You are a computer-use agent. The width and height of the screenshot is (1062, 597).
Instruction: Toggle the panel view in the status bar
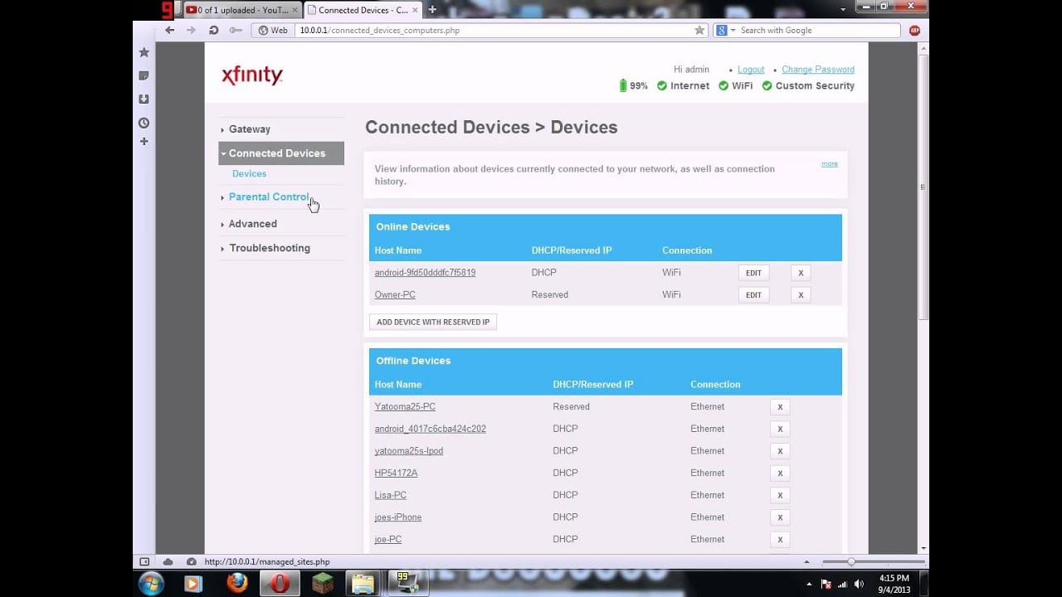pos(144,561)
